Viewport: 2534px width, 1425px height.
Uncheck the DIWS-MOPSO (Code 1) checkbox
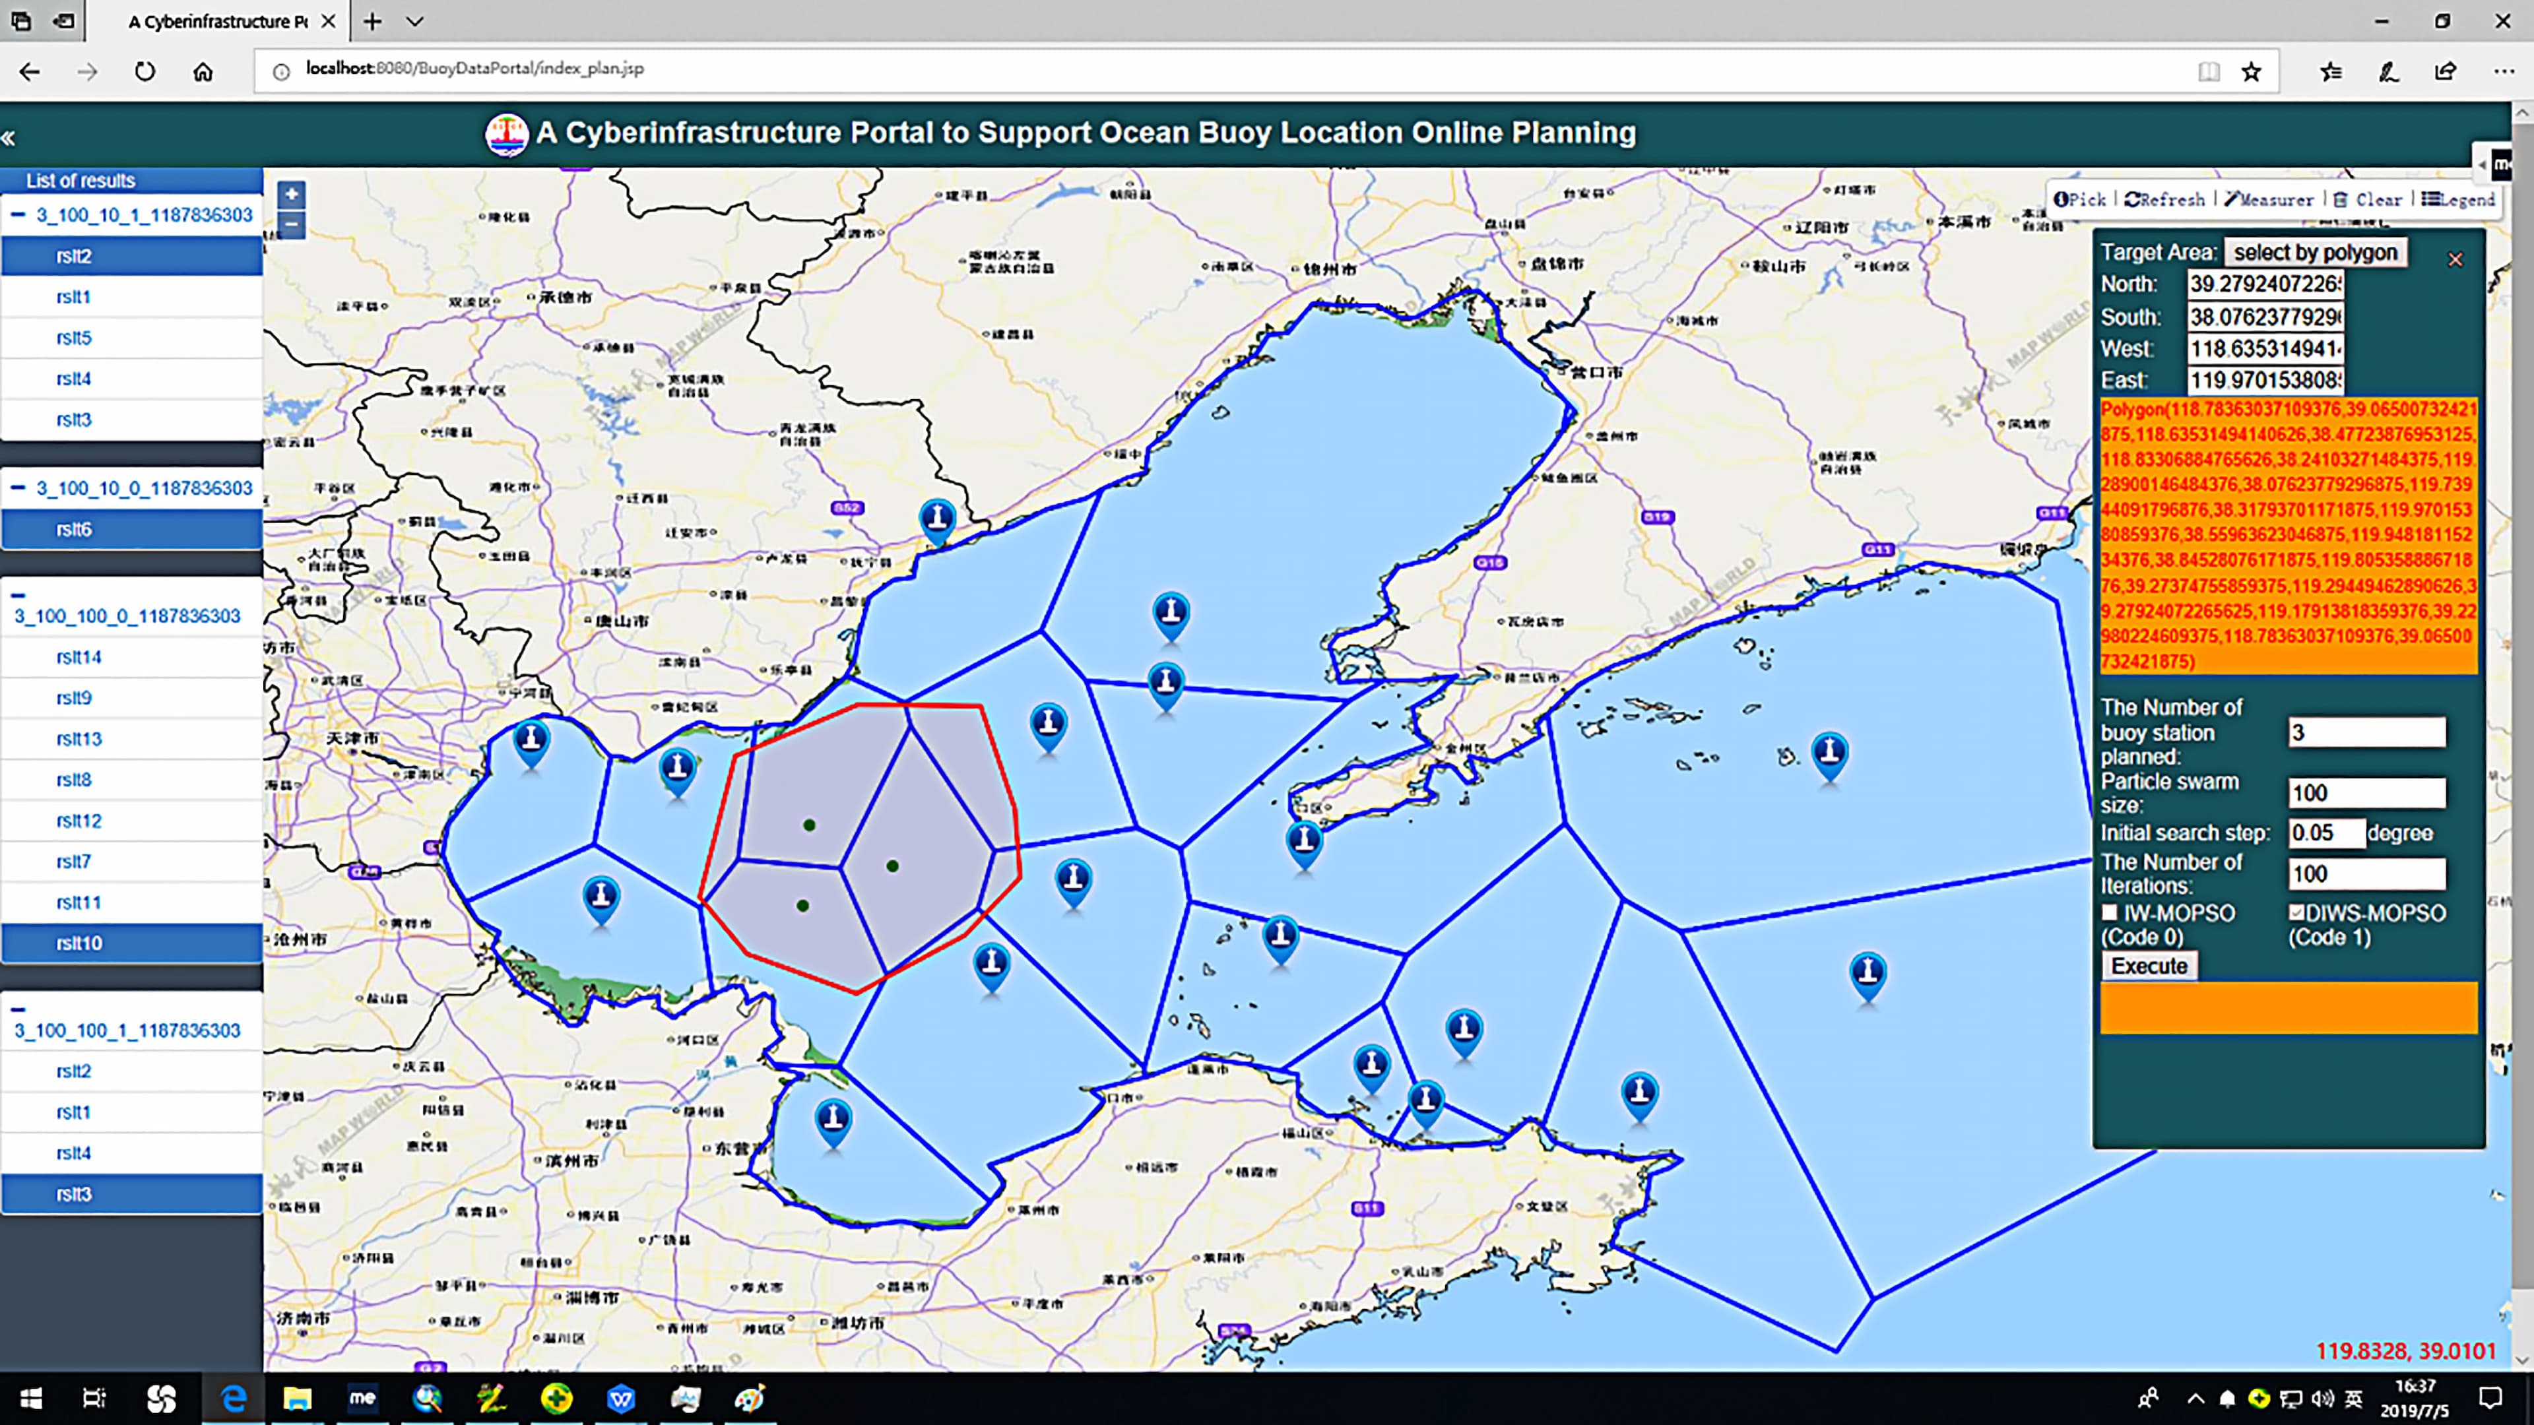click(x=2296, y=912)
